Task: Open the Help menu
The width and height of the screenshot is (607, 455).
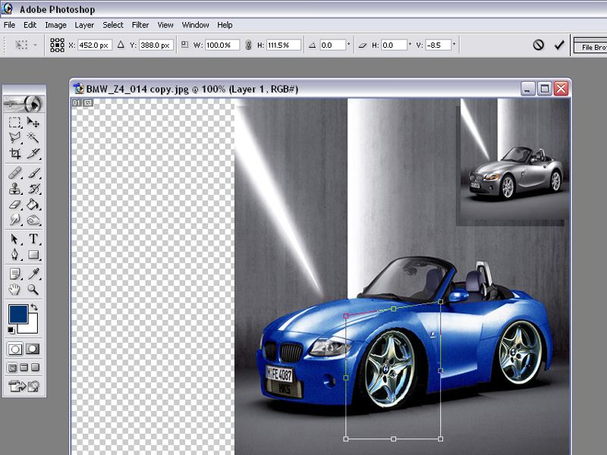Action: click(225, 25)
